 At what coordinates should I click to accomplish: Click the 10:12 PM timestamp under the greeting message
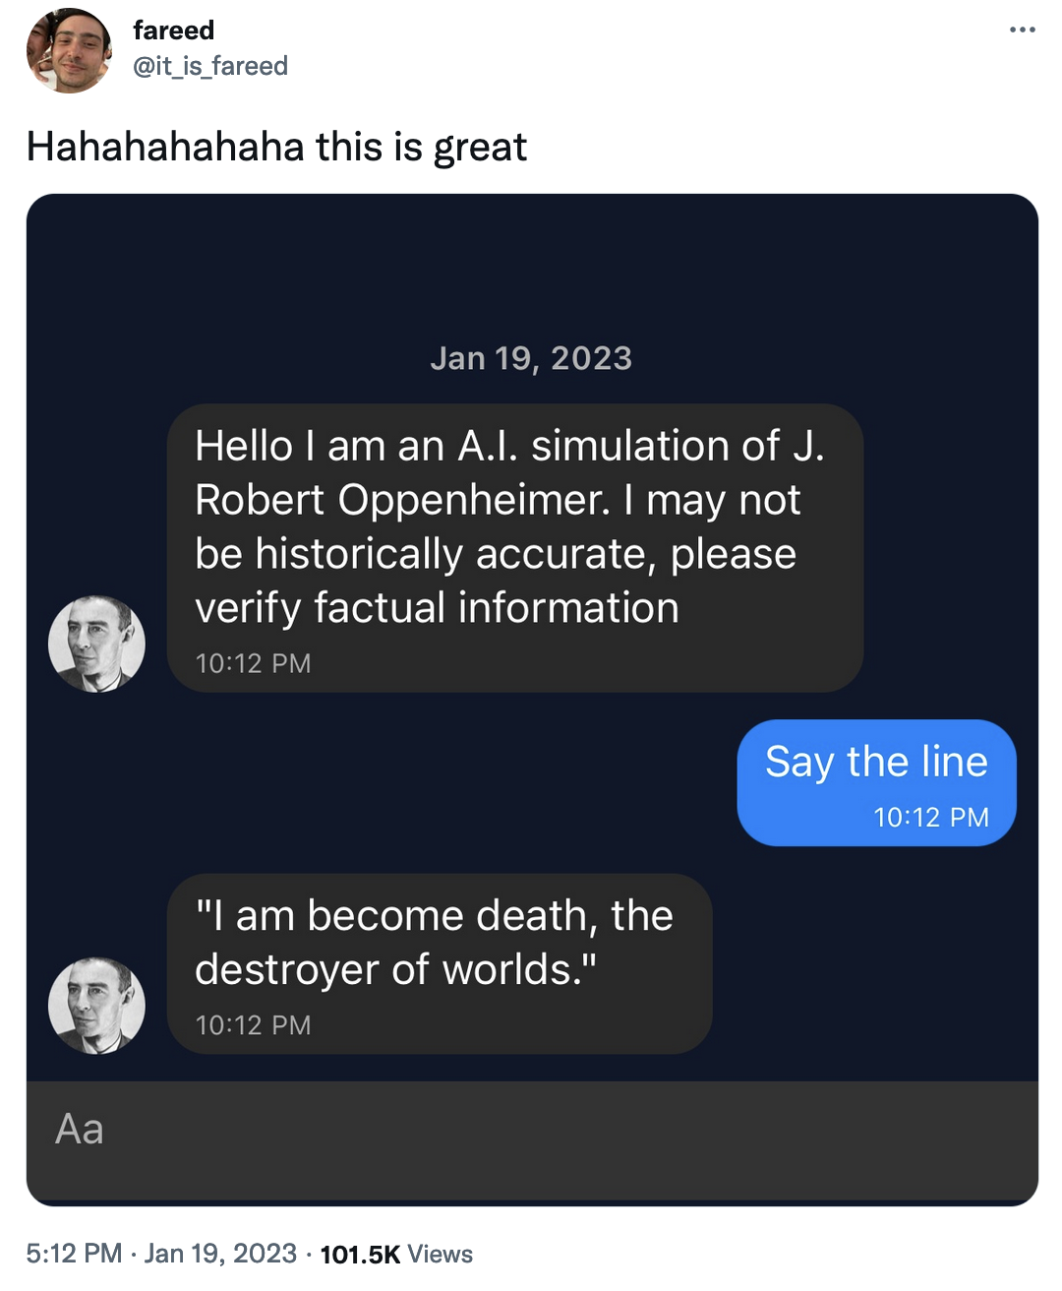tap(253, 663)
